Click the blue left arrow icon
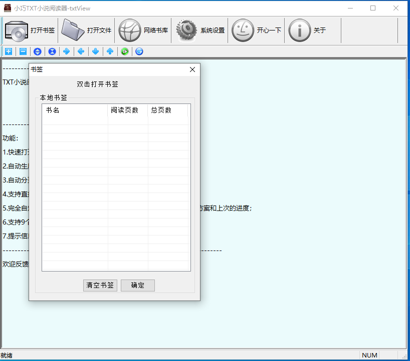 pyautogui.click(x=81, y=51)
